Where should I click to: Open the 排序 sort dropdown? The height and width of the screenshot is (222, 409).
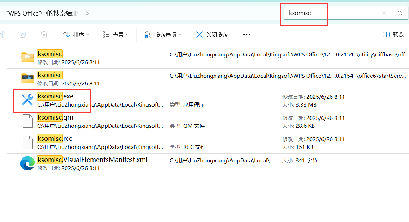(x=76, y=35)
